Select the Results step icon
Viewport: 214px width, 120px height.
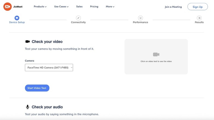click(199, 18)
